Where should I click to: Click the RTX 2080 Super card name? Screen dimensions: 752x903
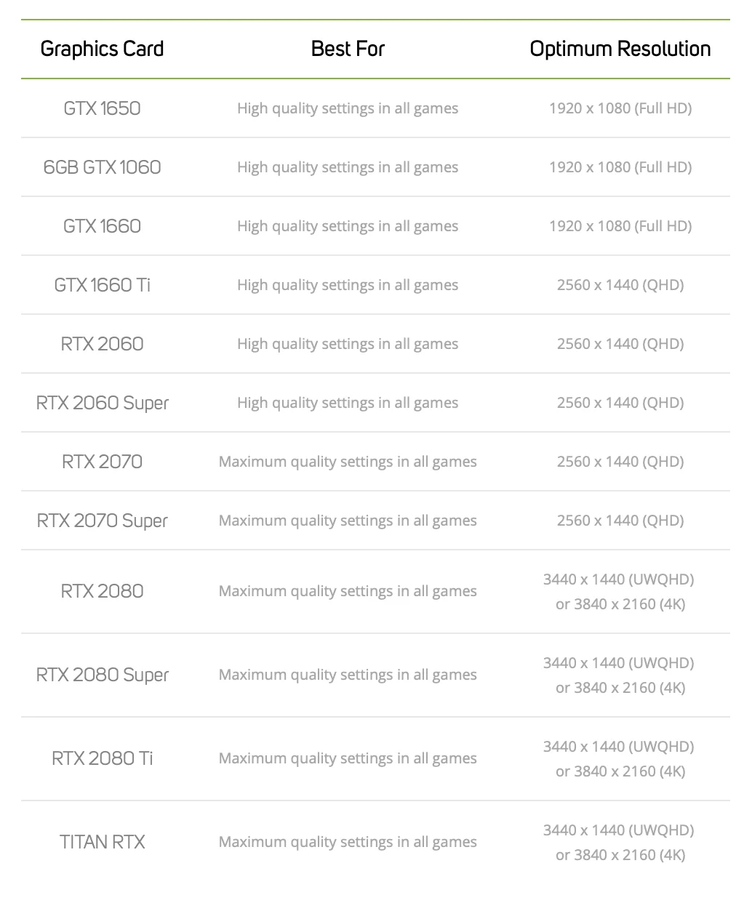point(102,675)
